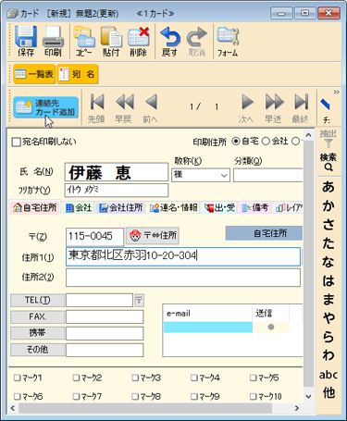Click the 削除 (delete) card icon
The height and width of the screenshot is (421, 347).
coord(139,37)
